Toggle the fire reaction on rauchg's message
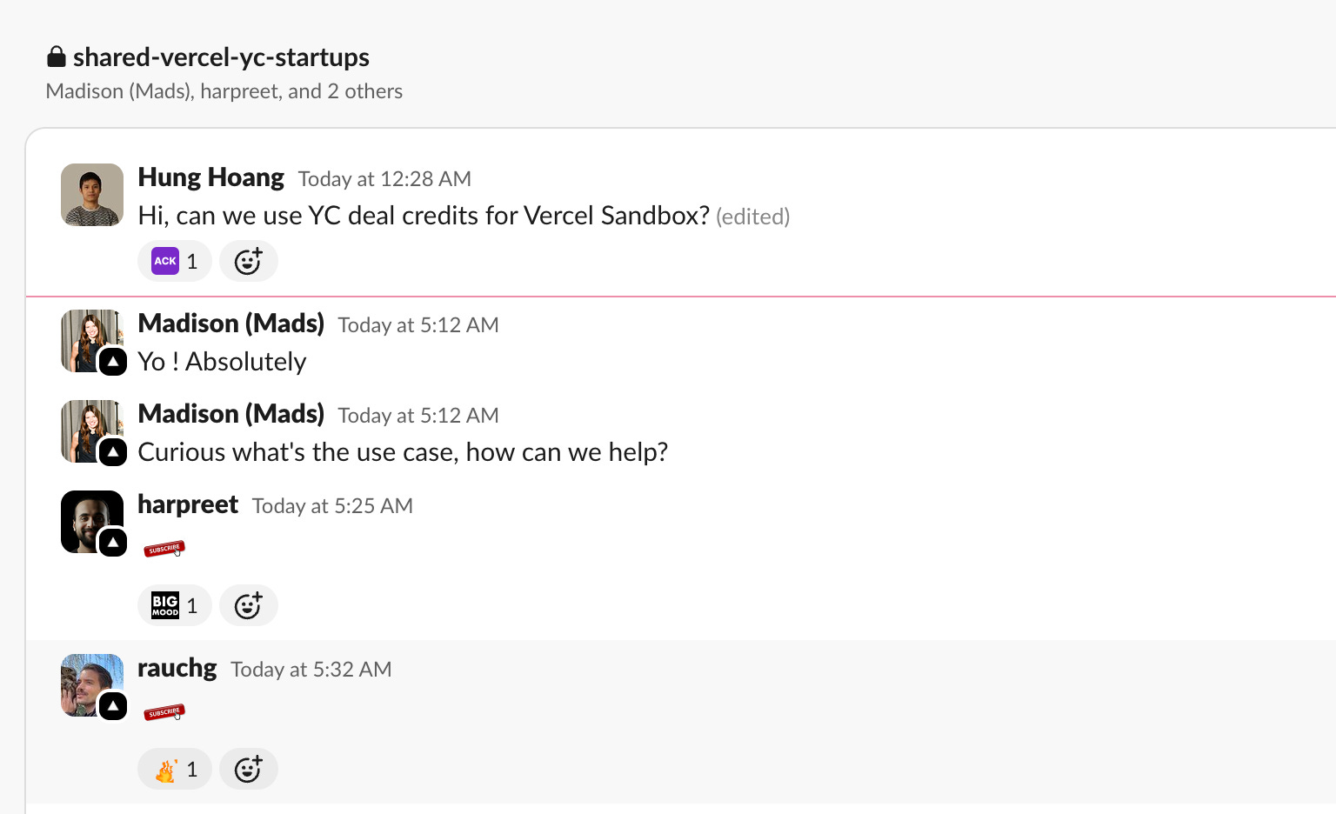 click(175, 769)
